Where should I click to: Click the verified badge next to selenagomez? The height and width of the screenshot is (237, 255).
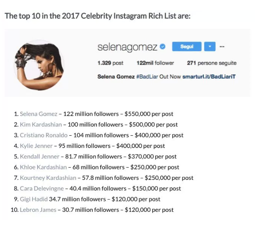click(162, 47)
